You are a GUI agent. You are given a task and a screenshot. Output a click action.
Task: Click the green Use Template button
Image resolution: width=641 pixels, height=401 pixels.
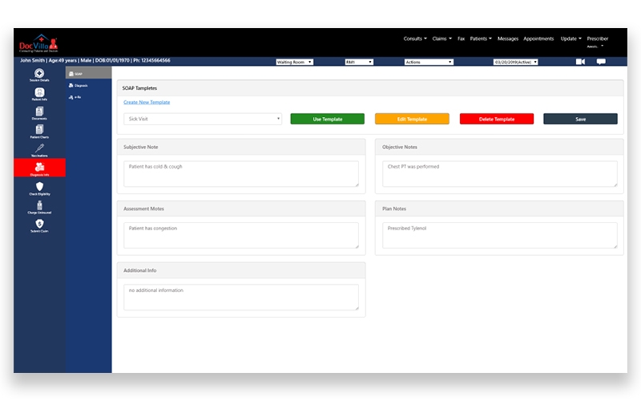328,119
